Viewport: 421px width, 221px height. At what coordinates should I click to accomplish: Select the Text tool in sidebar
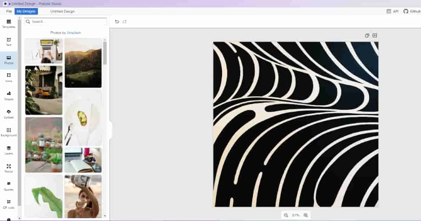click(x=9, y=42)
